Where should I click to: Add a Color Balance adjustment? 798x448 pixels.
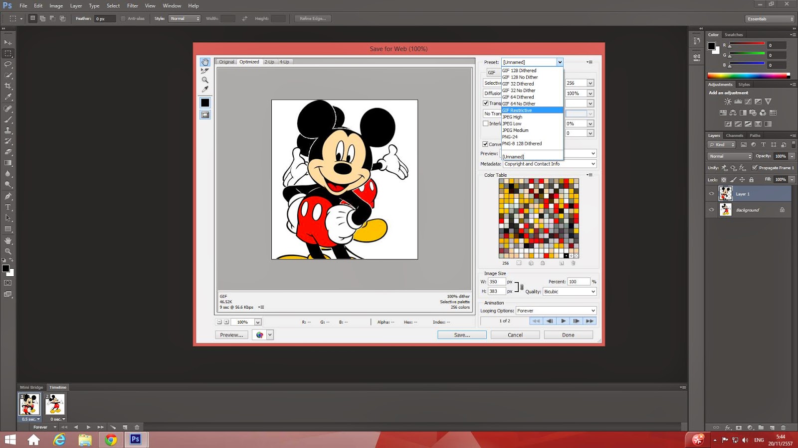tap(733, 113)
